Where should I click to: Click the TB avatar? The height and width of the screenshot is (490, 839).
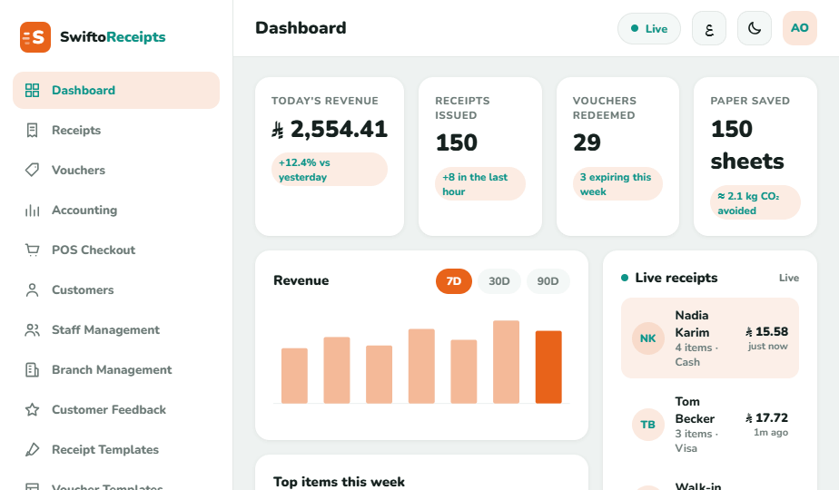648,425
